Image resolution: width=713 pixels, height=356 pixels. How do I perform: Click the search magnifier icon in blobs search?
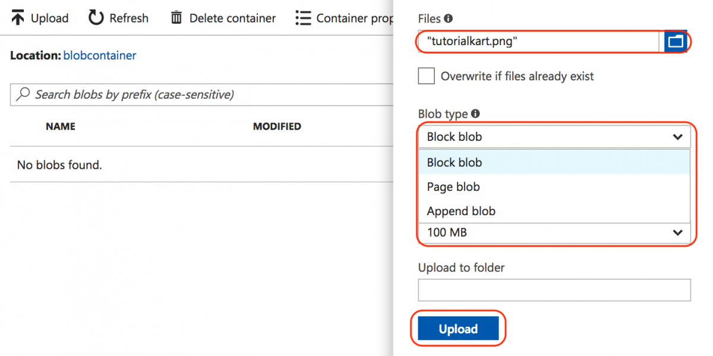(23, 95)
